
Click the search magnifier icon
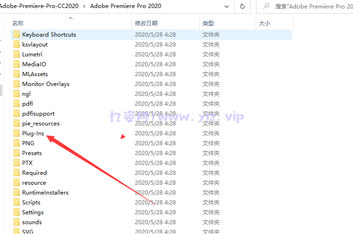267,6
